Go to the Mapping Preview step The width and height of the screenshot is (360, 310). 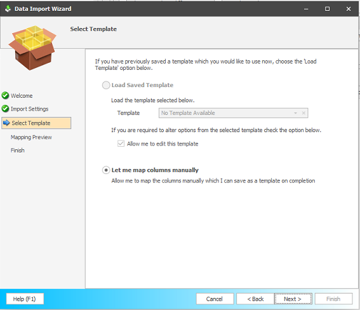point(31,137)
